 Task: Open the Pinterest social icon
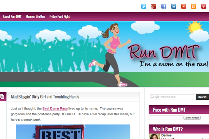(x=204, y=6)
